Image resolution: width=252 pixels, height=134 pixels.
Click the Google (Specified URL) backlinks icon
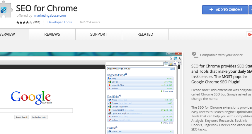[x=110, y=103]
